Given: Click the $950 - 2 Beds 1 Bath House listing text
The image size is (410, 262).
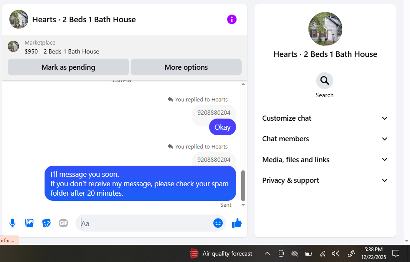Looking at the screenshot, I should pyautogui.click(x=62, y=51).
